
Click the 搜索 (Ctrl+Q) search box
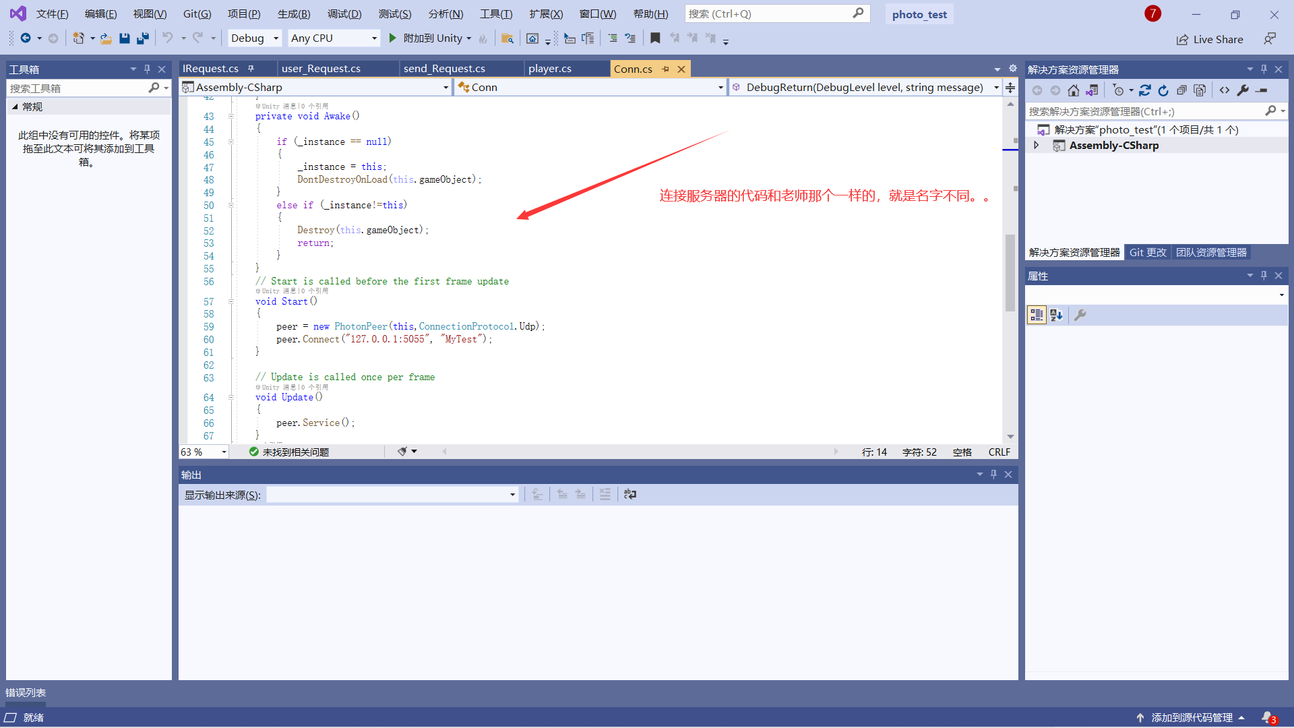click(777, 13)
